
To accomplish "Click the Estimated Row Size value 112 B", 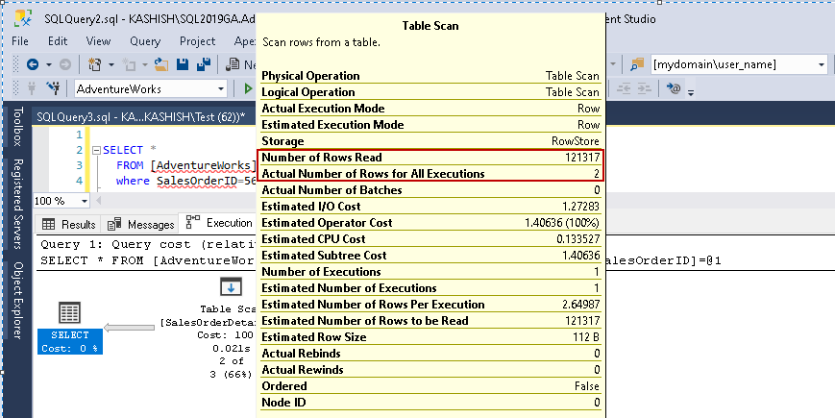I will point(585,337).
